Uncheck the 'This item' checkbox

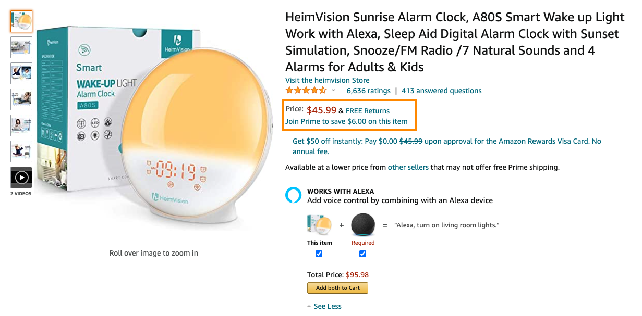tap(319, 254)
